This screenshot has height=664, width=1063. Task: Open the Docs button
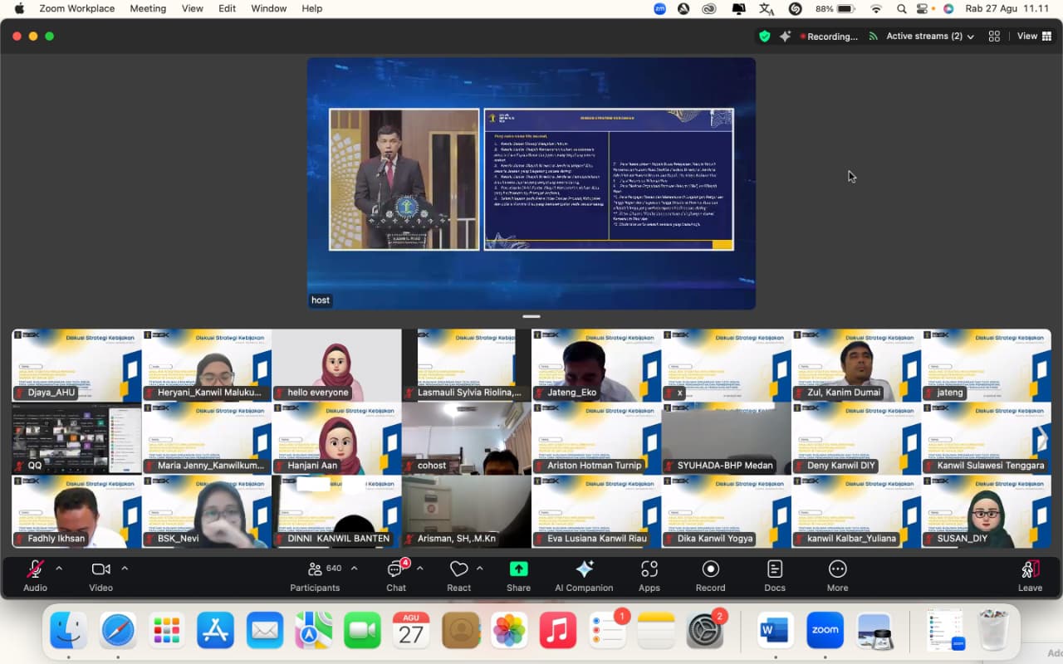774,575
